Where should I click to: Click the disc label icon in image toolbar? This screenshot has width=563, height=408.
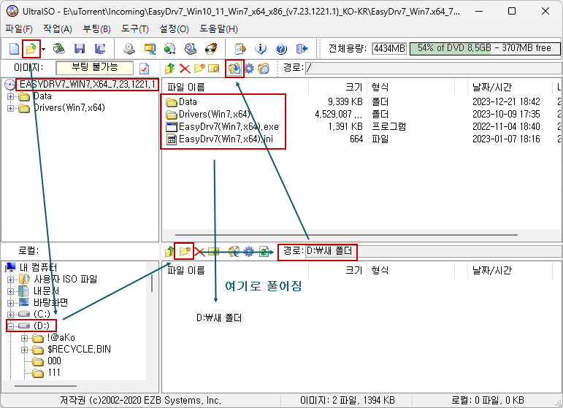coord(264,68)
